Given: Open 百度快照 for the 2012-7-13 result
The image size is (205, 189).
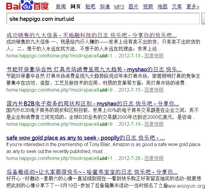Looking at the screenshot, I should click(x=154, y=56).
